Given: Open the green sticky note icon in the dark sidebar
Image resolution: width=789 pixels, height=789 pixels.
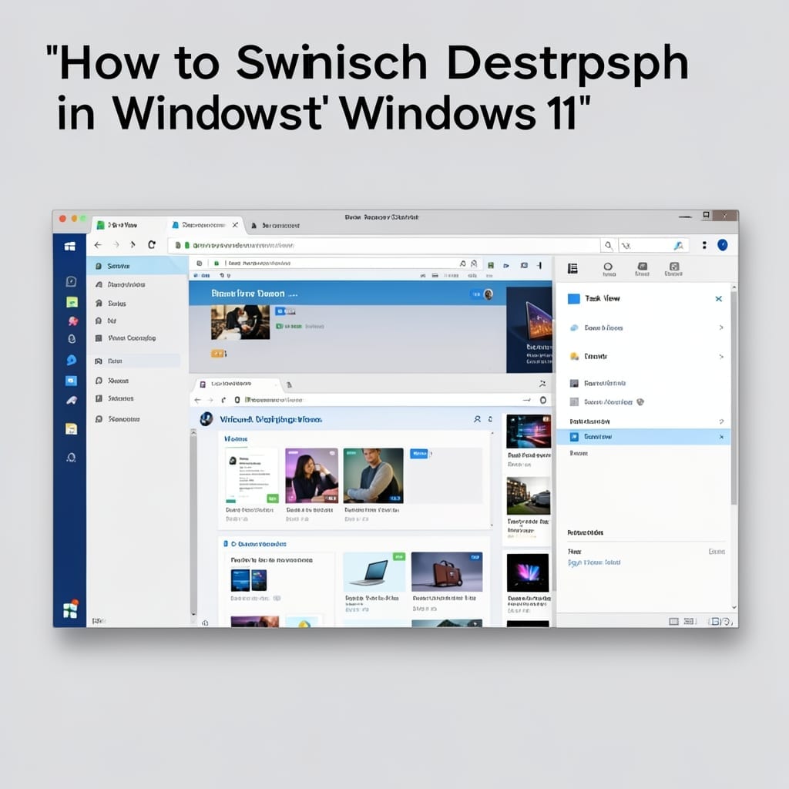Looking at the screenshot, I should (x=72, y=302).
